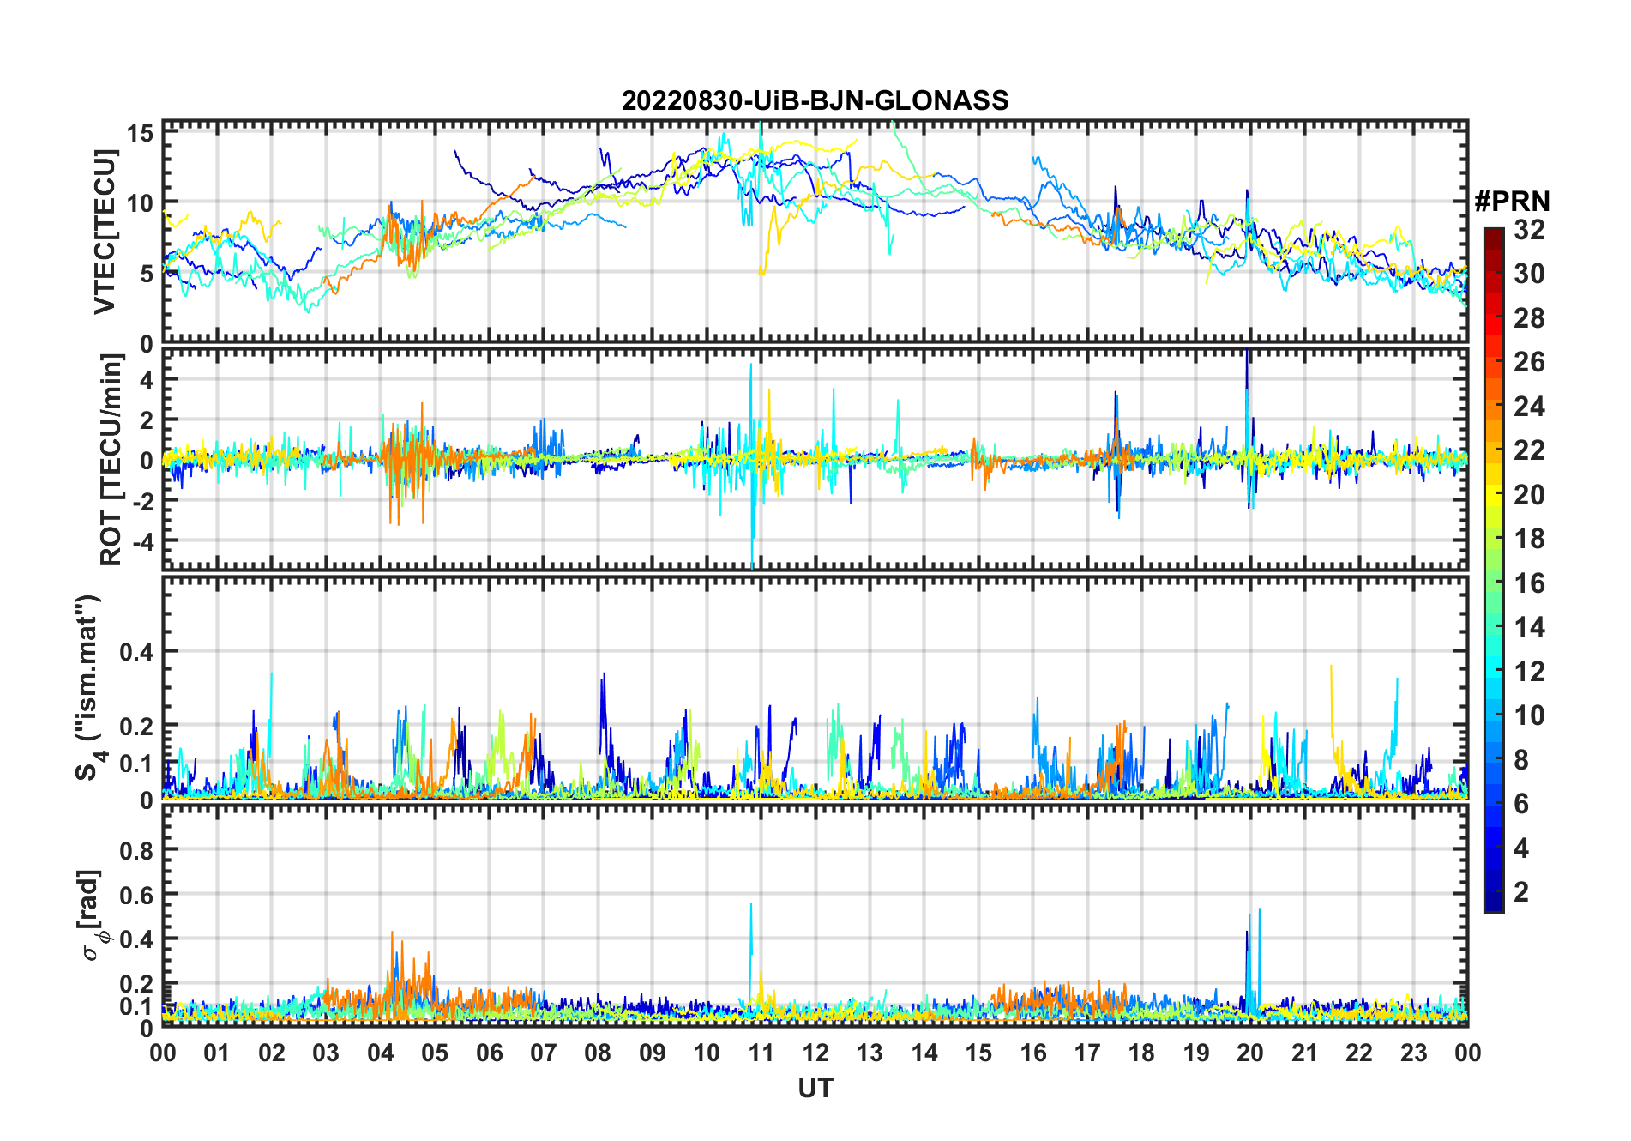1631x1141 pixels.
Task: Click colorbar tick label 32
Action: (1529, 230)
